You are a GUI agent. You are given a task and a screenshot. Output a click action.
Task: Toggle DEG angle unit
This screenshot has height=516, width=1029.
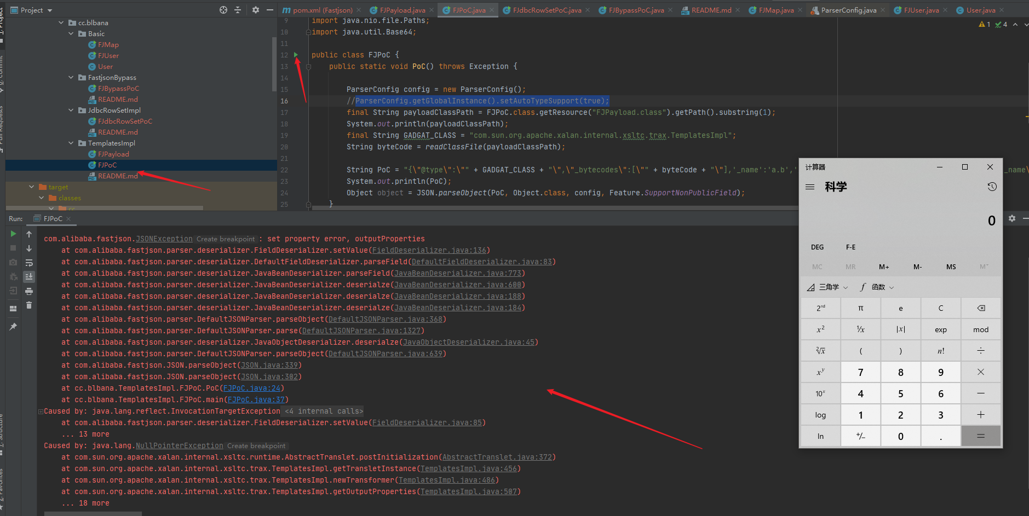pos(817,247)
